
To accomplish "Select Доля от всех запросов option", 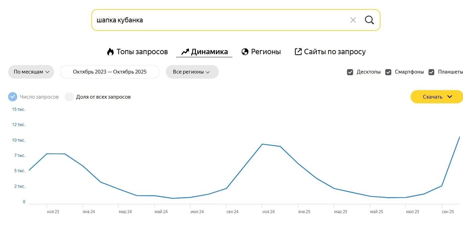I will coord(69,97).
